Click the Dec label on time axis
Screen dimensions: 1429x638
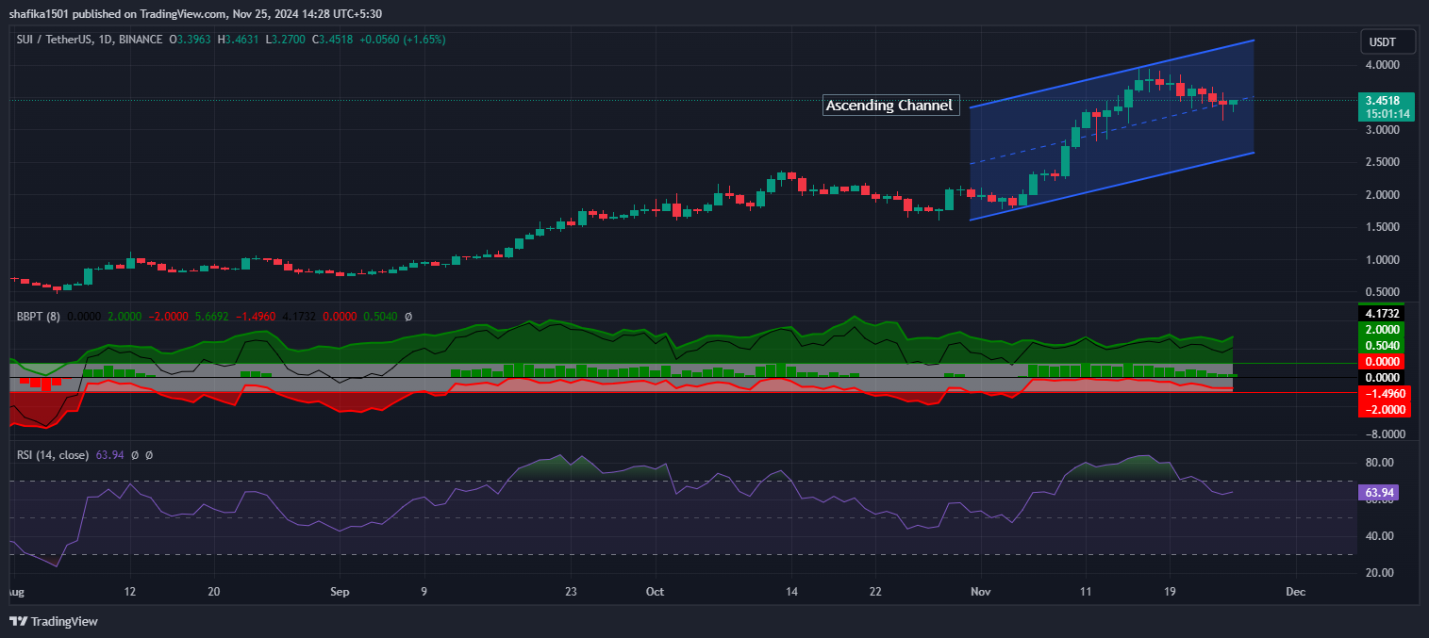pos(1296,593)
